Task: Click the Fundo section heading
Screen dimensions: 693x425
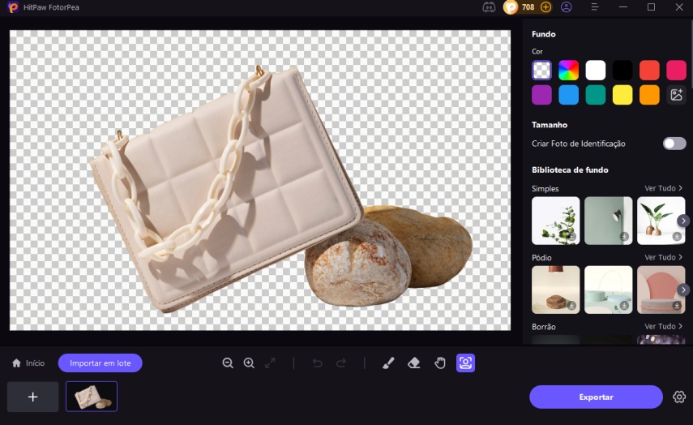Action: [544, 34]
